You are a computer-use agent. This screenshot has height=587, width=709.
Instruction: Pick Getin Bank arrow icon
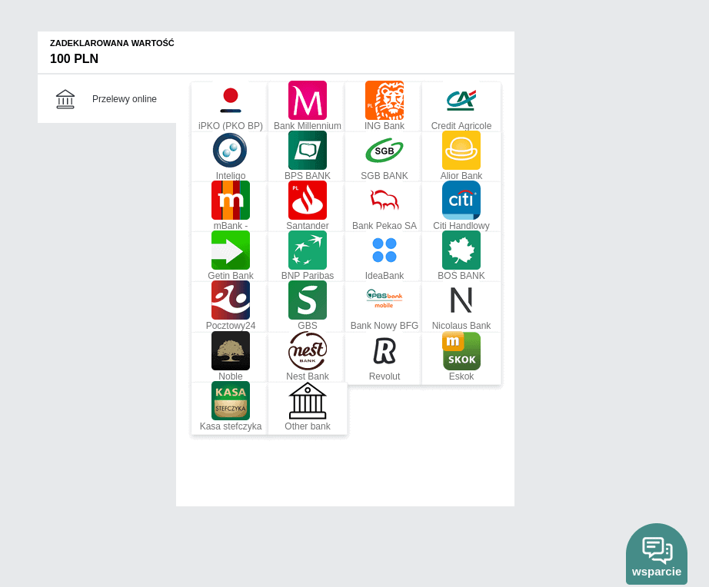231,250
